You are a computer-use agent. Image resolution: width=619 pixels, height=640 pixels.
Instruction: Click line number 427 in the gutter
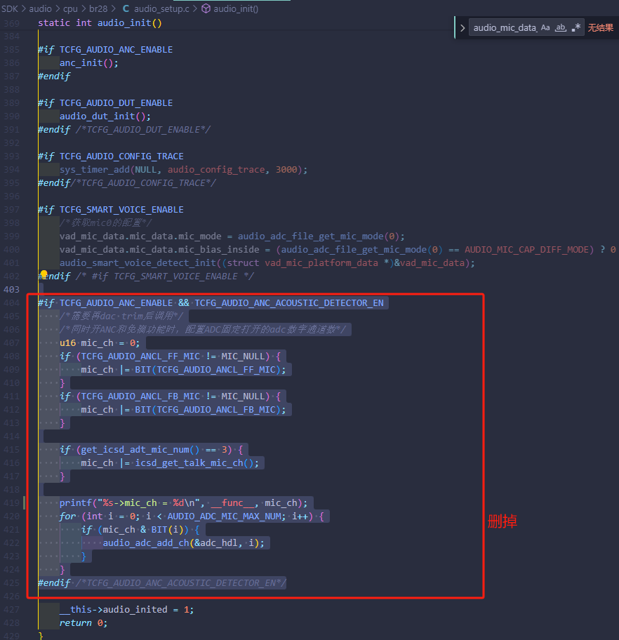pyautogui.click(x=11, y=609)
